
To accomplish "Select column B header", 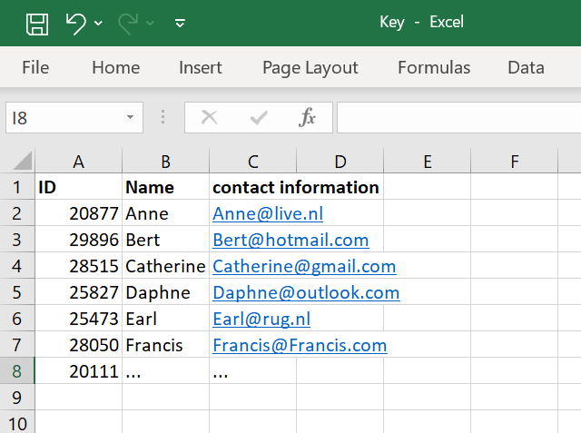I will click(165, 162).
